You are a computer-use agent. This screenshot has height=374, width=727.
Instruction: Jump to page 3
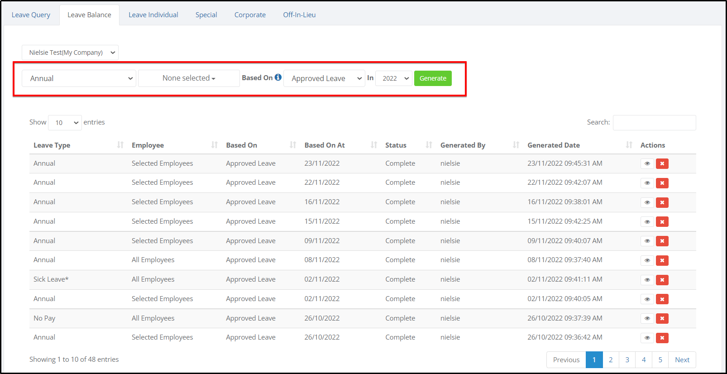pyautogui.click(x=627, y=360)
